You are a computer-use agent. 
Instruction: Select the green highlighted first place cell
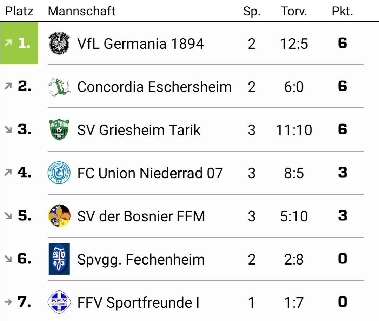point(19,43)
